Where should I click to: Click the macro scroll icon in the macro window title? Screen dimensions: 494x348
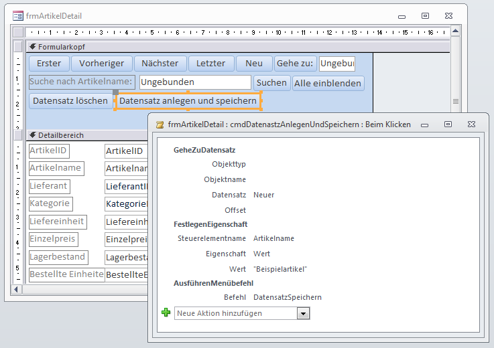[x=160, y=124]
